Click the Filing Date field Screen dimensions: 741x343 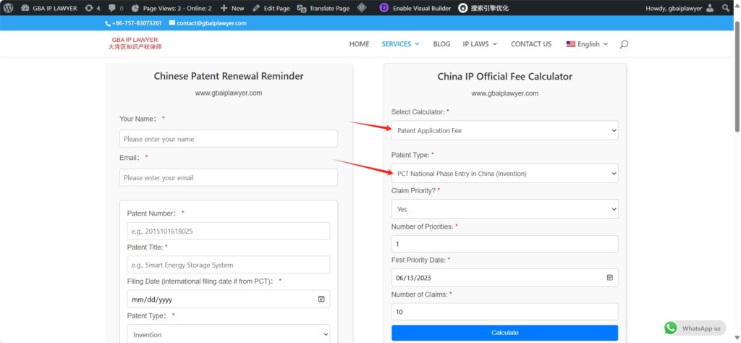[228, 299]
